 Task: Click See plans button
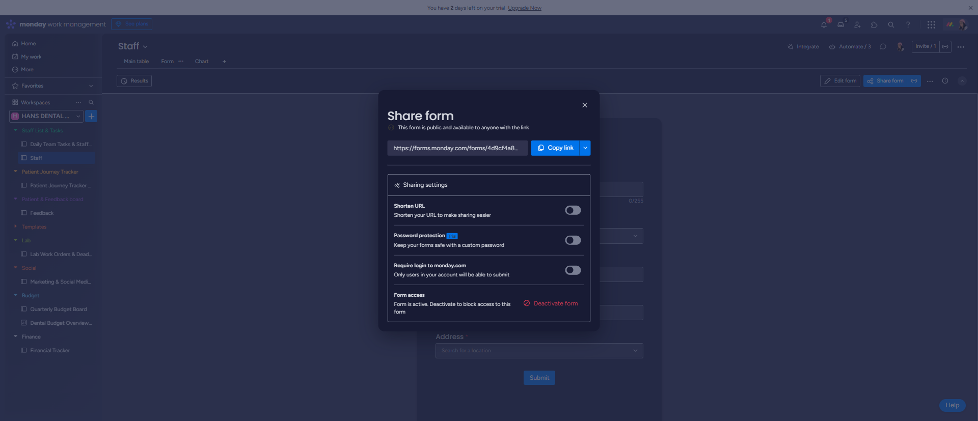tap(132, 24)
